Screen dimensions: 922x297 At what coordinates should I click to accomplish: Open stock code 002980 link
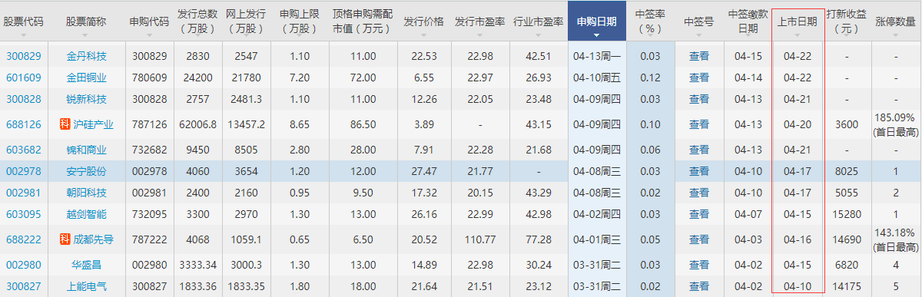tap(23, 265)
